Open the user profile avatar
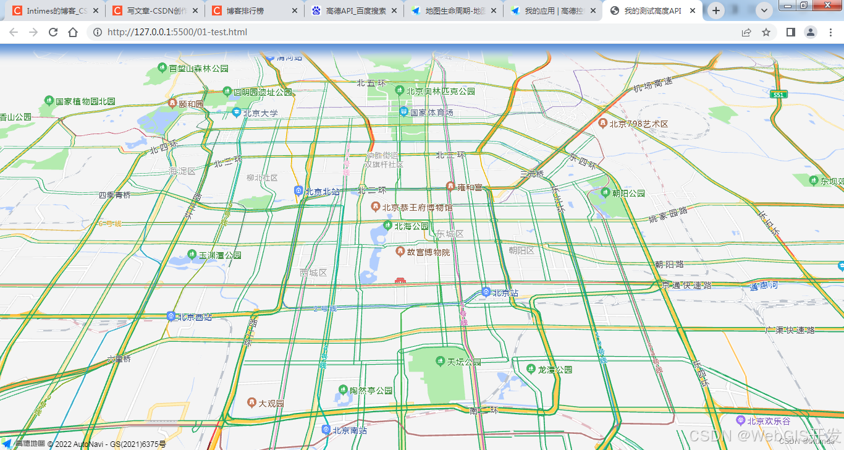This screenshot has height=450, width=844. (x=811, y=32)
